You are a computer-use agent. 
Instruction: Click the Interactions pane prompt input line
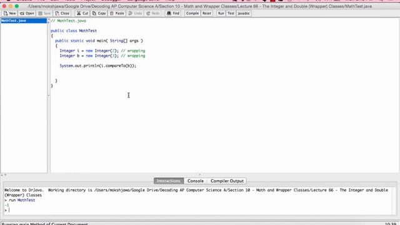197,210
